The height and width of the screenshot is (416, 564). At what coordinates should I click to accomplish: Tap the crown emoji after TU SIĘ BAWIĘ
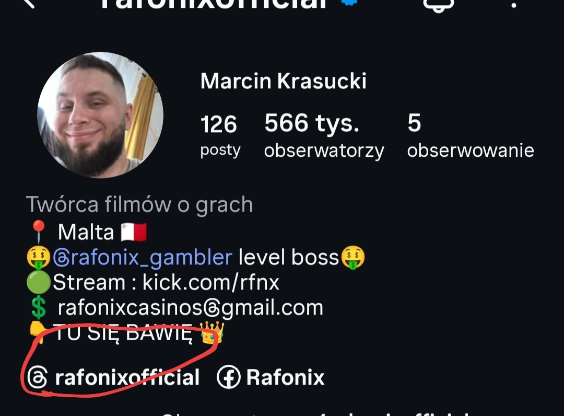pyautogui.click(x=212, y=332)
